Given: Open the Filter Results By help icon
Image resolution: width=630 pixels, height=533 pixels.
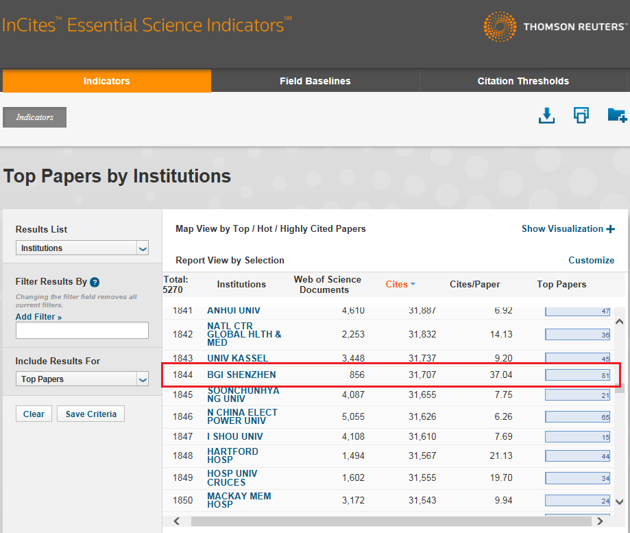Looking at the screenshot, I should [95, 282].
